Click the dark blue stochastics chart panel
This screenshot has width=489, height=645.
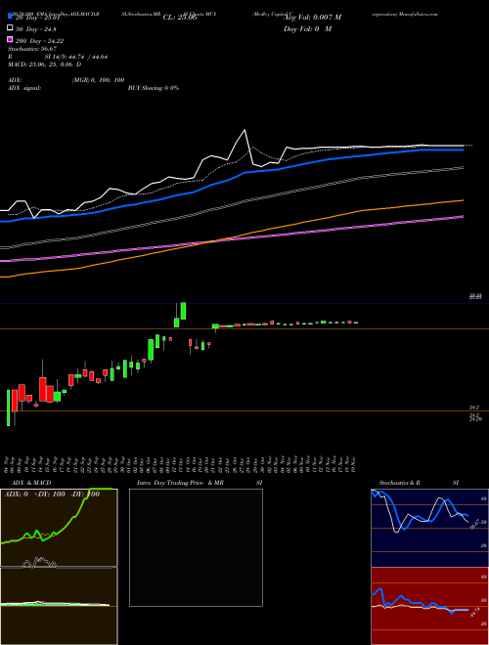pyautogui.click(x=429, y=528)
